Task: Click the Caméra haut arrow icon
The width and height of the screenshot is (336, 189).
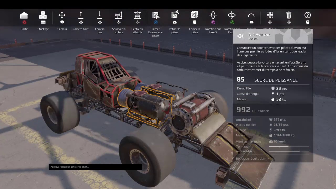Action: 81,15
